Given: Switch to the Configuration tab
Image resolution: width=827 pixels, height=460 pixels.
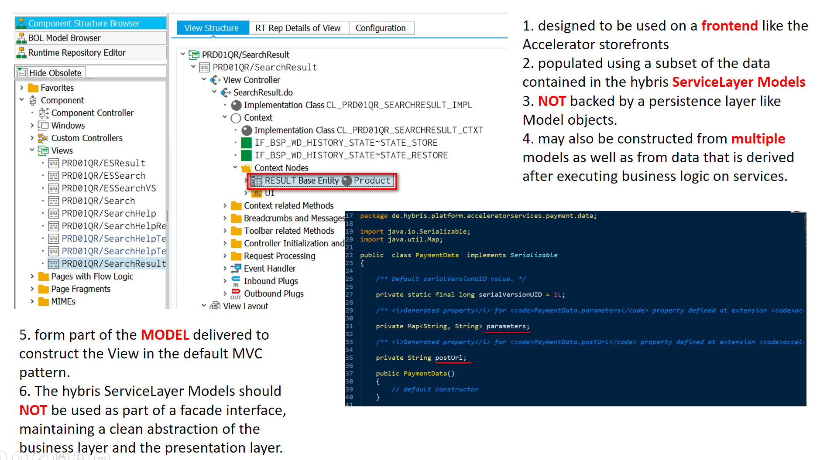Looking at the screenshot, I should [x=381, y=28].
